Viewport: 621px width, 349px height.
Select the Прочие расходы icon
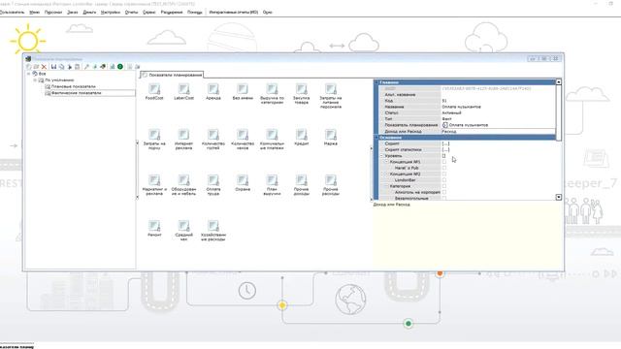[331, 180]
